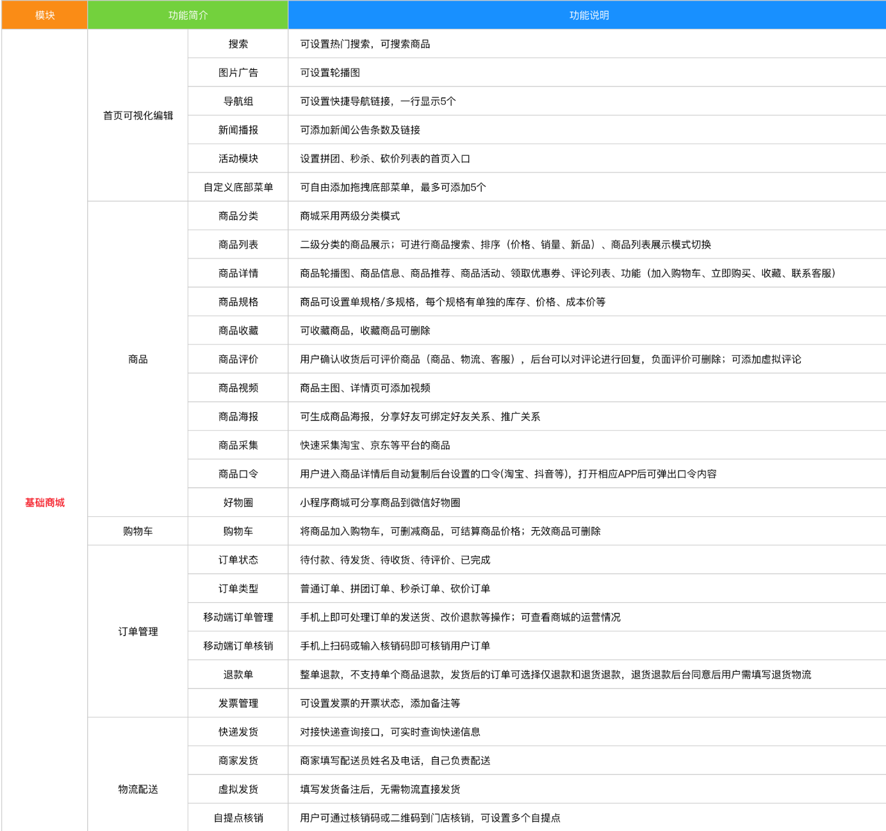
Task: Click description 普通订单、拼团订单、秒杀订单、砍价订单
Action: 395,589
